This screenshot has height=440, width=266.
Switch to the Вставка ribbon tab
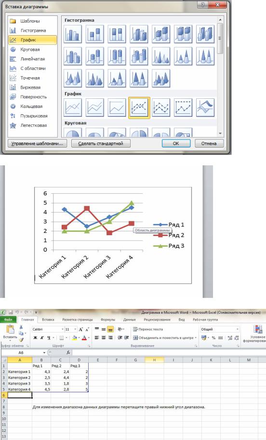click(x=48, y=320)
